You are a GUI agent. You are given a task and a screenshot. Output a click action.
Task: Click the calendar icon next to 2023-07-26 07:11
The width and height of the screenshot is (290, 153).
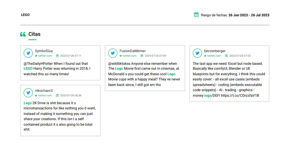coord(57,56)
